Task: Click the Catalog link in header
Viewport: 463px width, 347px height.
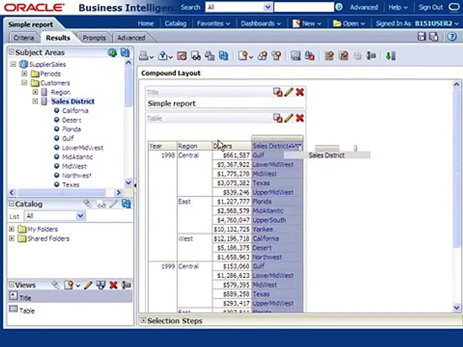Action: point(176,23)
